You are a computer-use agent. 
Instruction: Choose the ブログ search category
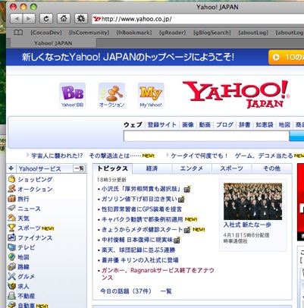click(x=224, y=124)
